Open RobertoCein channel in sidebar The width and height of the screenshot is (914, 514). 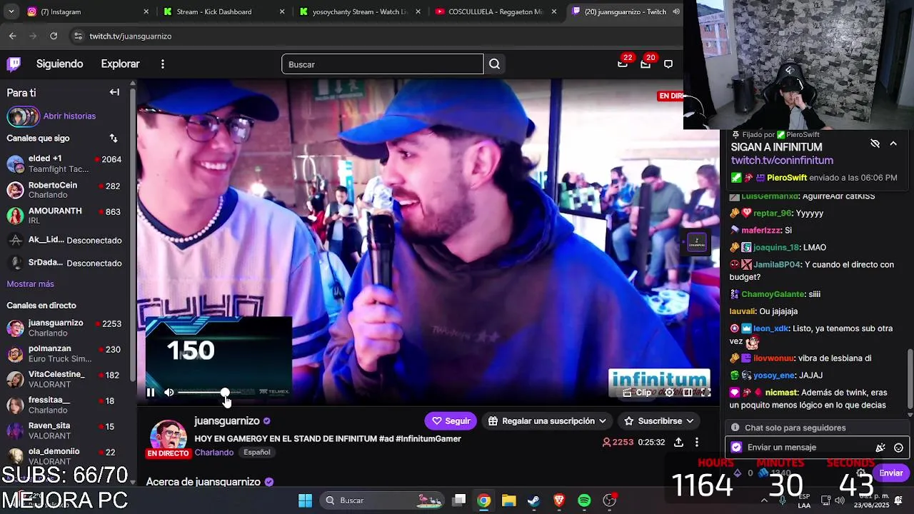64,190
